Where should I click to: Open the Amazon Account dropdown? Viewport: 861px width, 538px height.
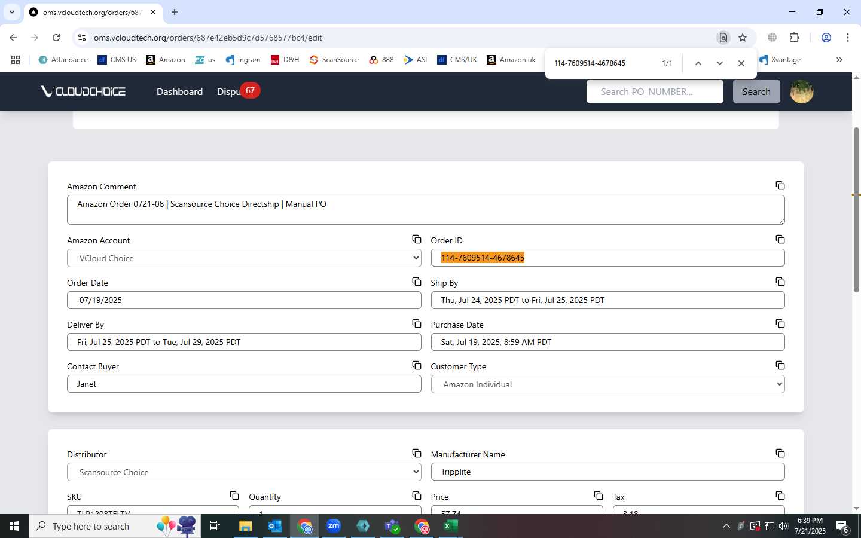[x=244, y=258]
